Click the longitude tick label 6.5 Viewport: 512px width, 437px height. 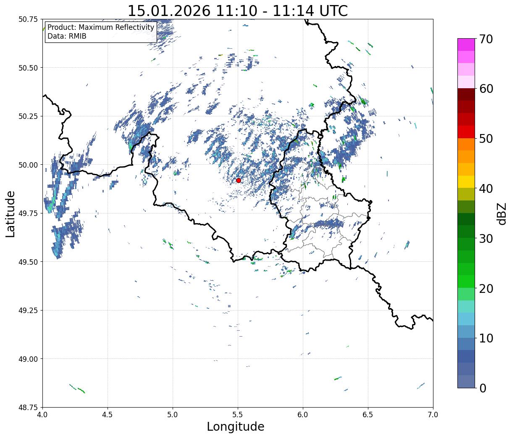[368, 415]
